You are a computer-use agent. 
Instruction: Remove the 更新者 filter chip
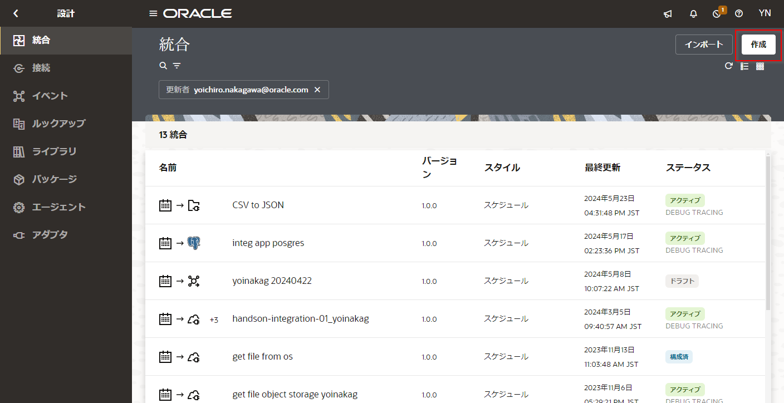point(317,90)
